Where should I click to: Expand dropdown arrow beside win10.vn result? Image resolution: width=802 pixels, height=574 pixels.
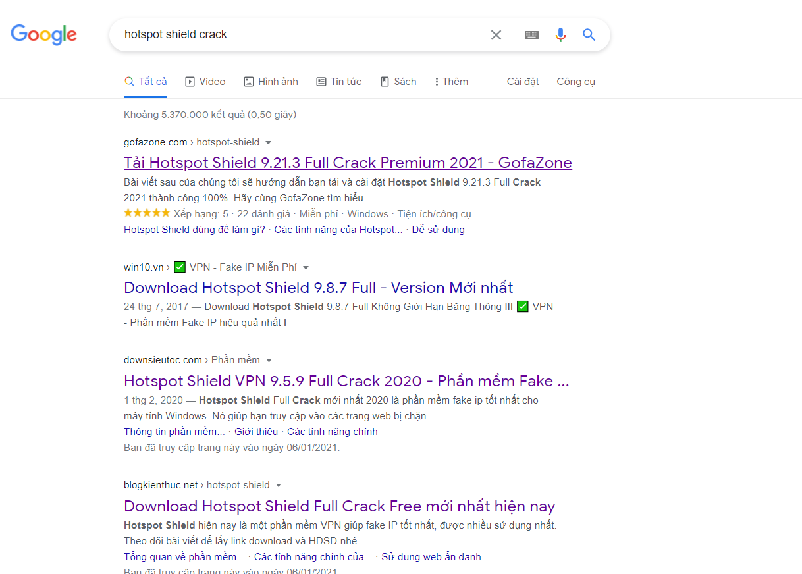(306, 267)
